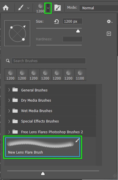118x180 pixels.
Task: Toggle the Brush Settings panel icon
Action: click(x=57, y=8)
